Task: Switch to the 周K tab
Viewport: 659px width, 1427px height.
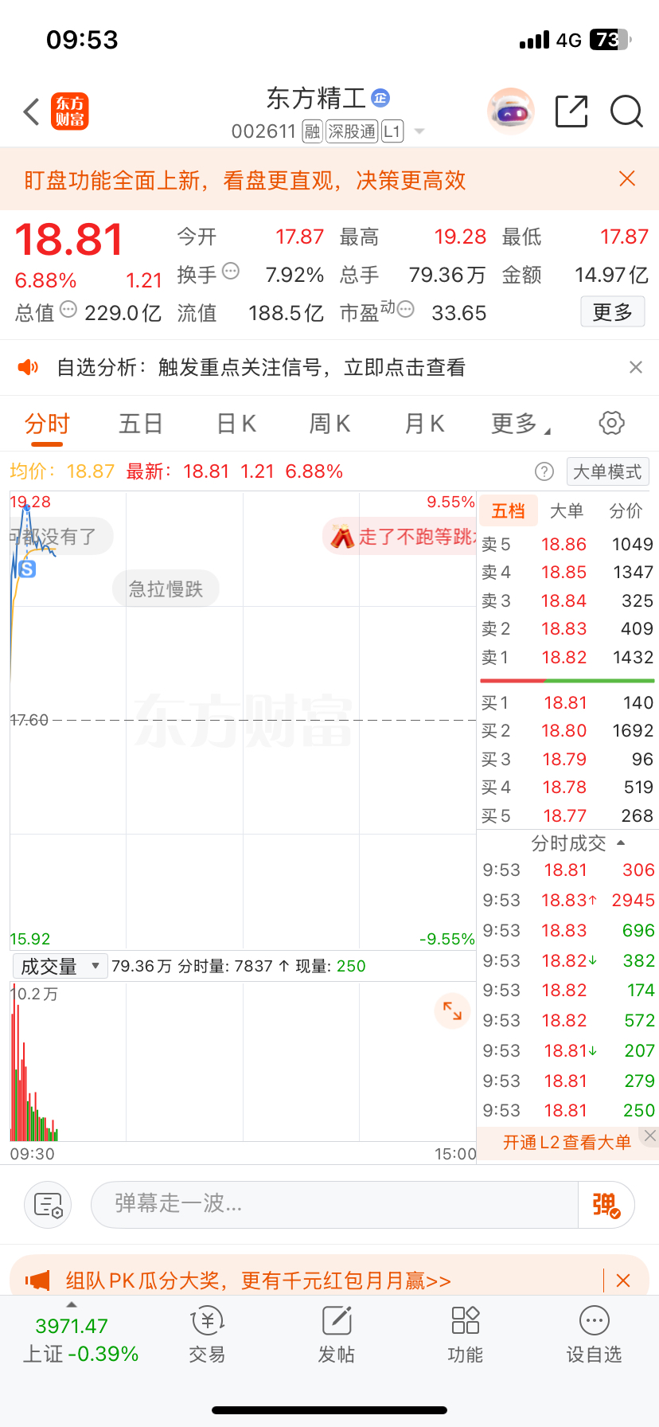Action: [x=329, y=424]
